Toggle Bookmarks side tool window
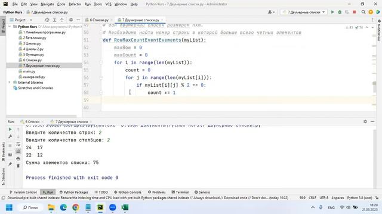The image size is (382, 214). 3,152
